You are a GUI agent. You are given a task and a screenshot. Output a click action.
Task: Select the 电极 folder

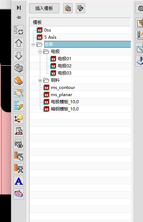point(55,52)
